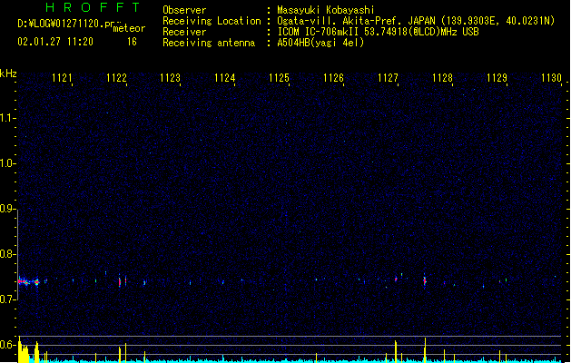Click the 1.0 kHz axis label

7,163
